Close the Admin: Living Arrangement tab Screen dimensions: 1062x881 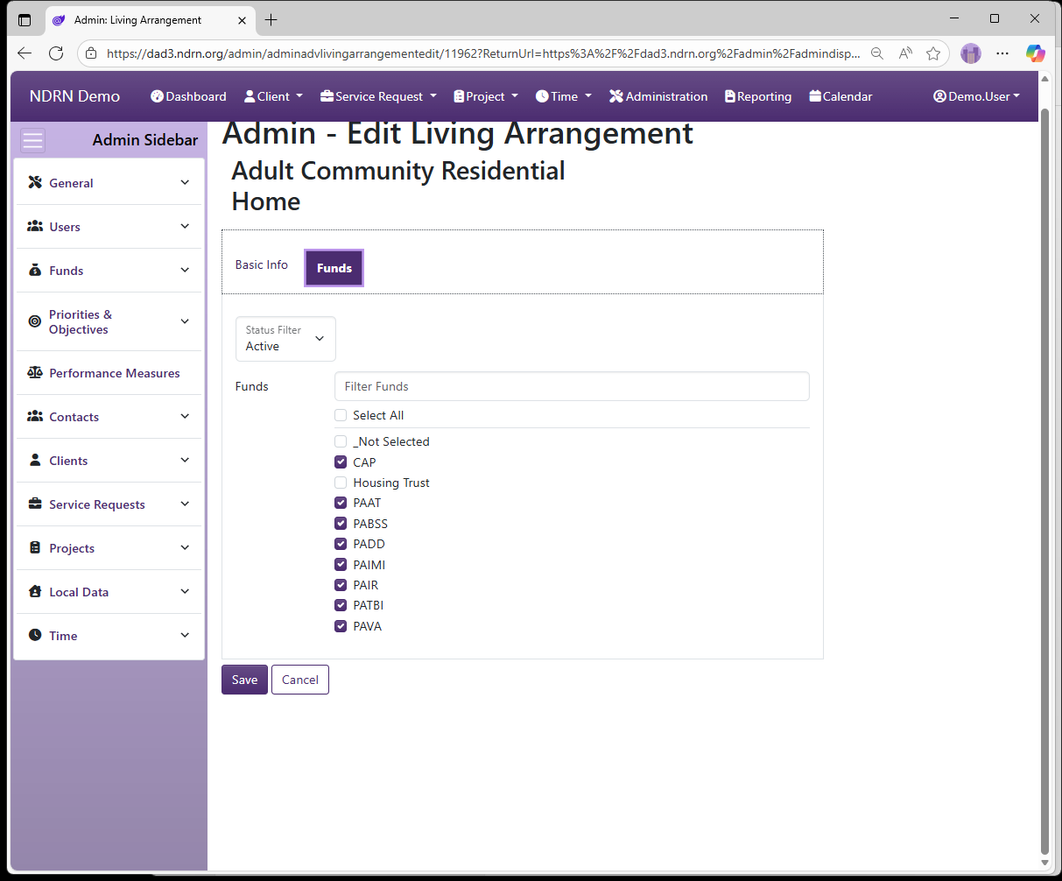(x=242, y=20)
